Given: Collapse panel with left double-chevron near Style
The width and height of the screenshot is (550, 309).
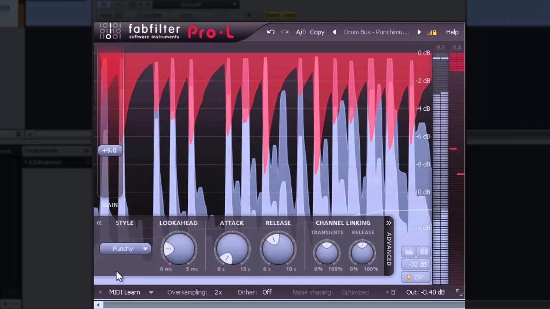Looking at the screenshot, I should (99, 223).
